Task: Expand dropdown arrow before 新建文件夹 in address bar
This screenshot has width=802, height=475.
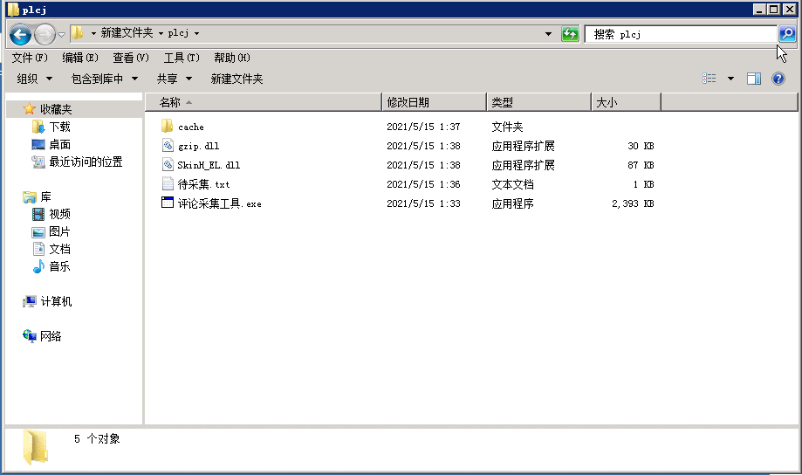Action: (x=93, y=34)
